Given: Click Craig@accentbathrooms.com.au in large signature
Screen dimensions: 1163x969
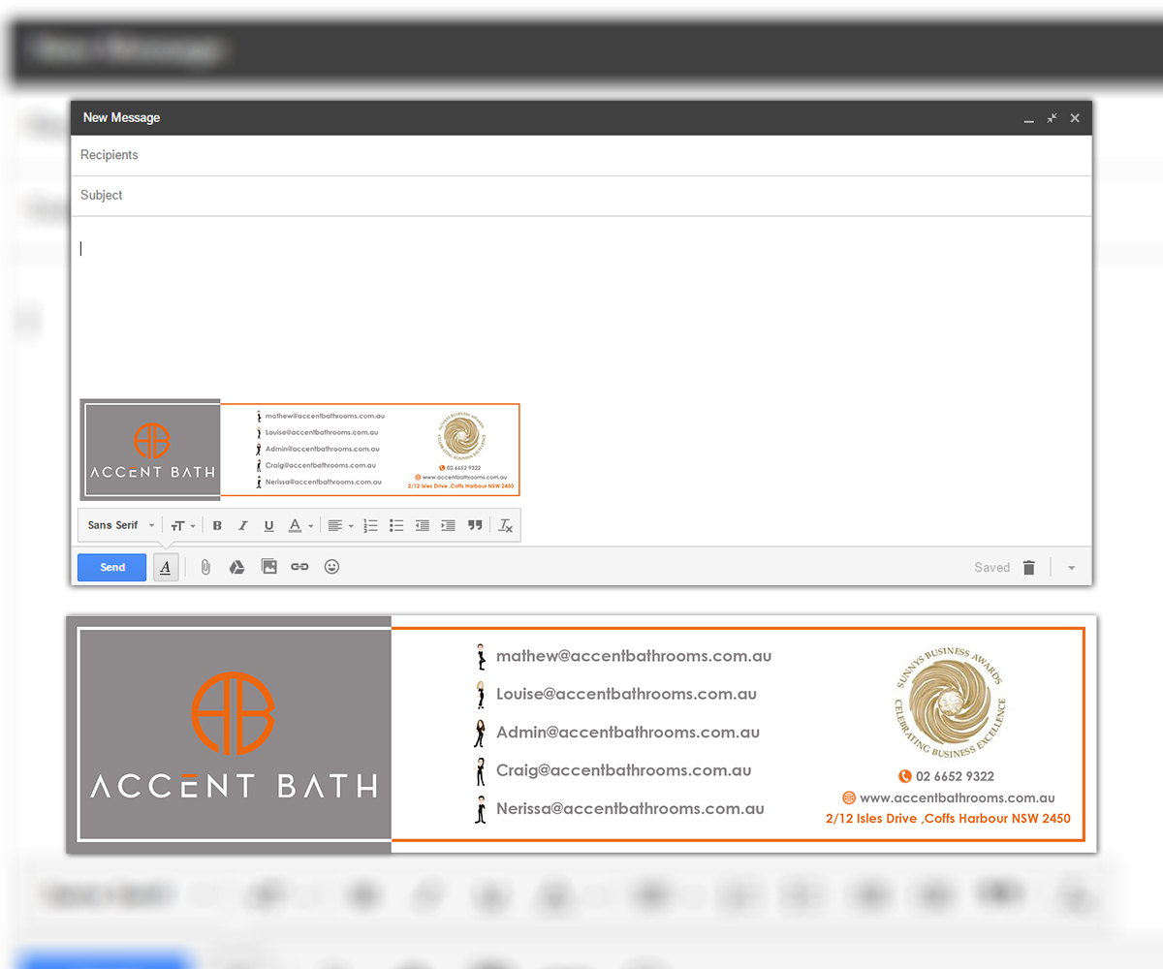Looking at the screenshot, I should [x=623, y=770].
